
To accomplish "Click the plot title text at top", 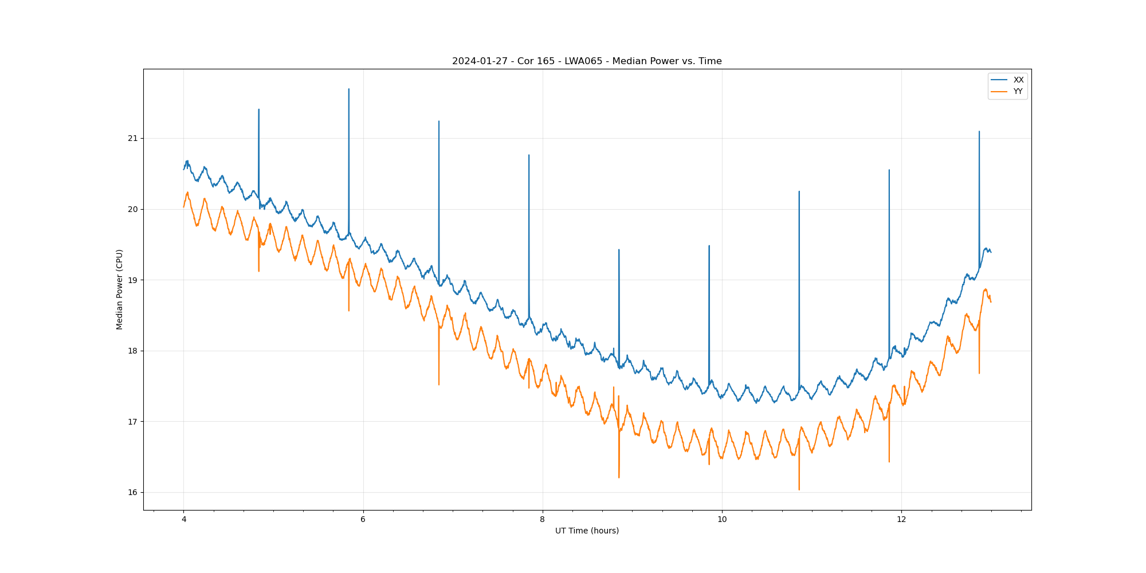I will click(x=587, y=61).
